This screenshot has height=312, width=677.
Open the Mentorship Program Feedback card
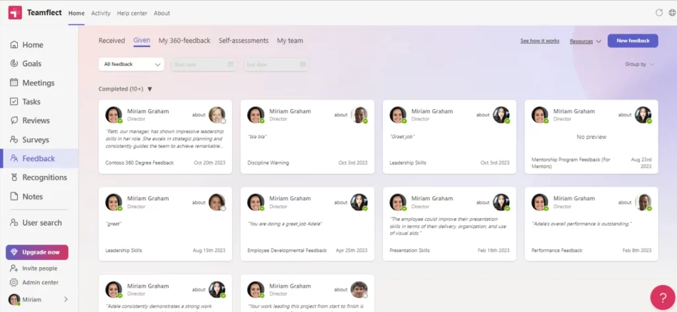tap(592, 137)
